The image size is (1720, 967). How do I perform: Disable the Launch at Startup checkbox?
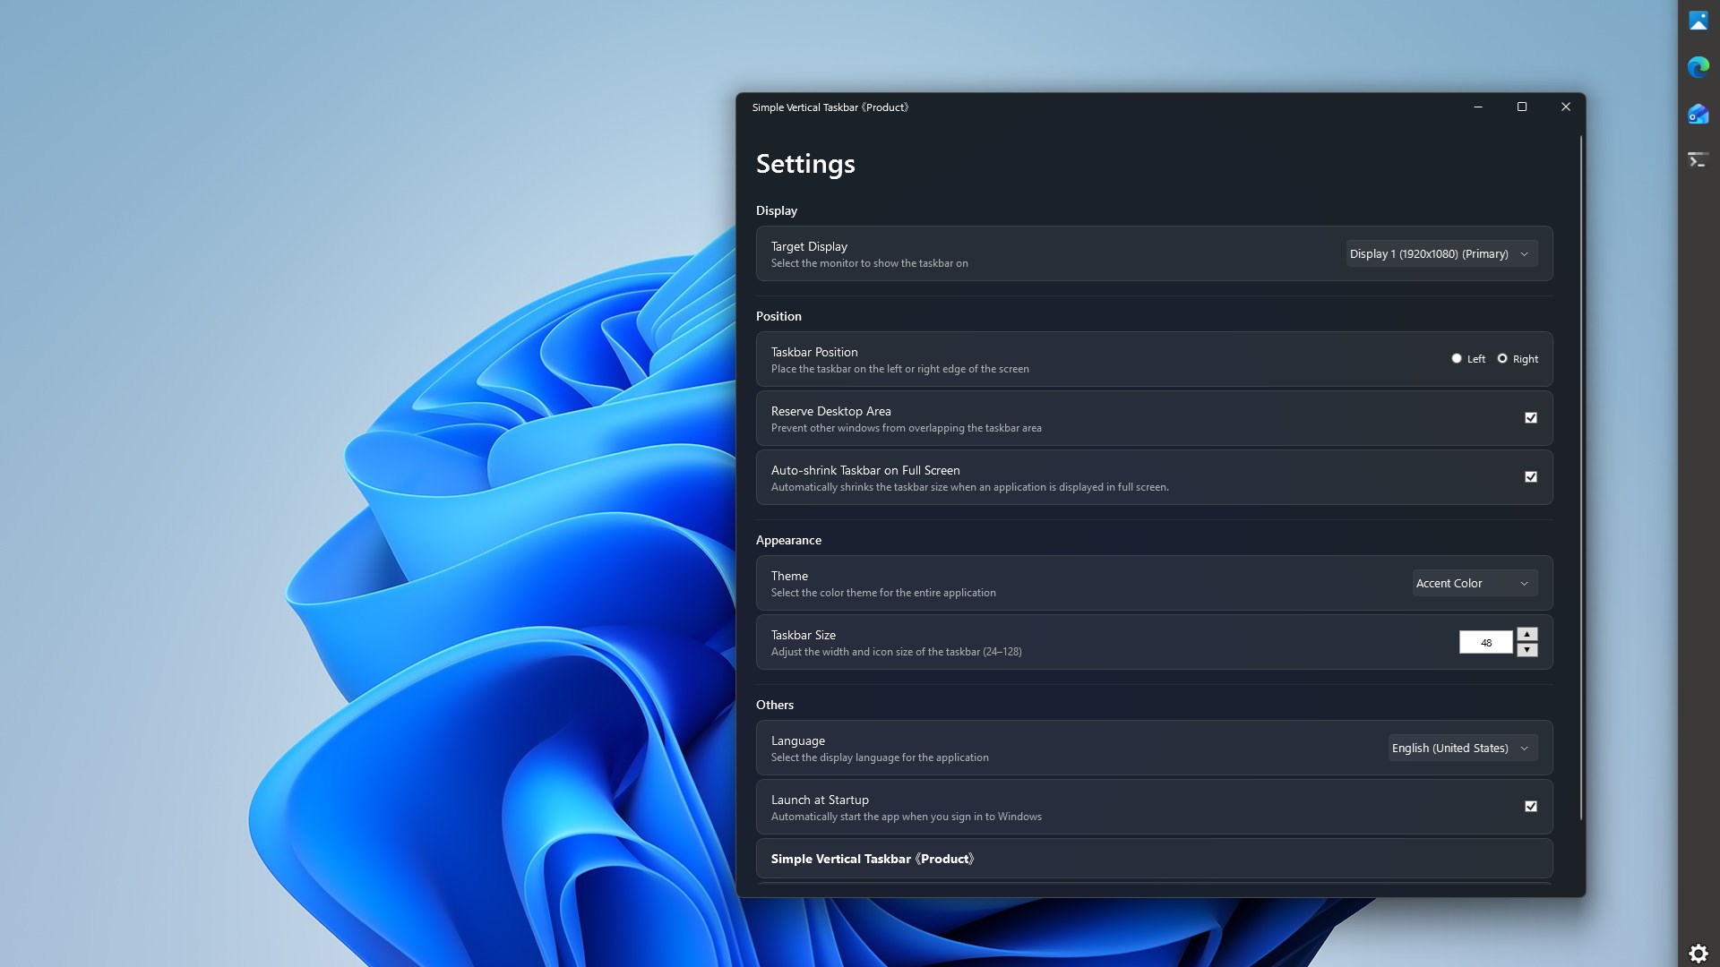pos(1531,806)
